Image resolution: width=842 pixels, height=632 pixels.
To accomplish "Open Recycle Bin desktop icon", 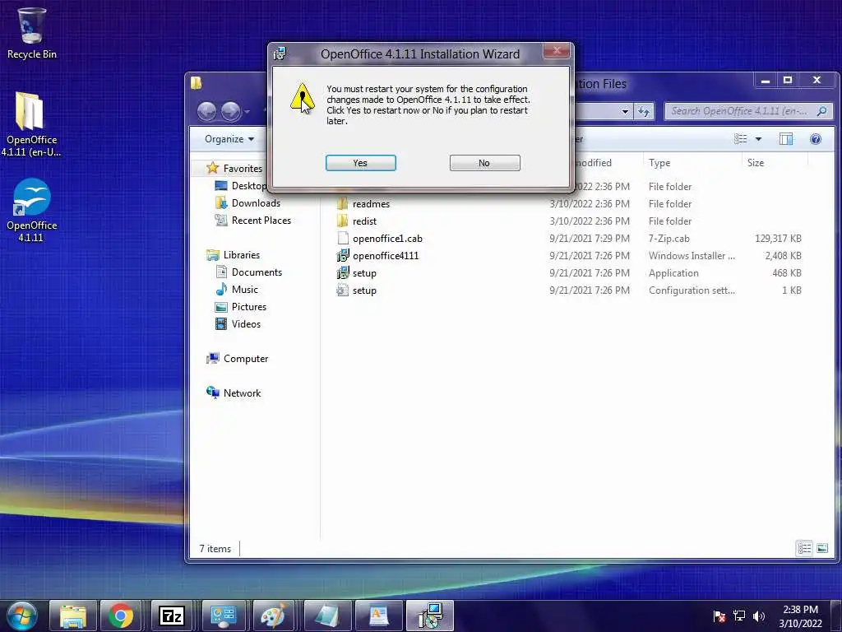I will point(32,33).
